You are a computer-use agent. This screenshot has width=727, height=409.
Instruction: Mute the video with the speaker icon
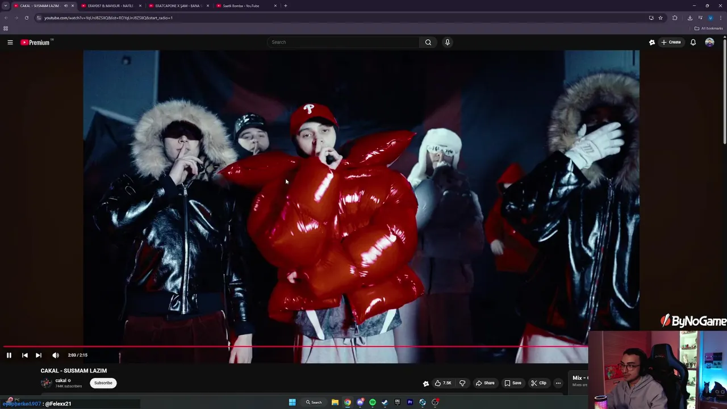(56, 355)
